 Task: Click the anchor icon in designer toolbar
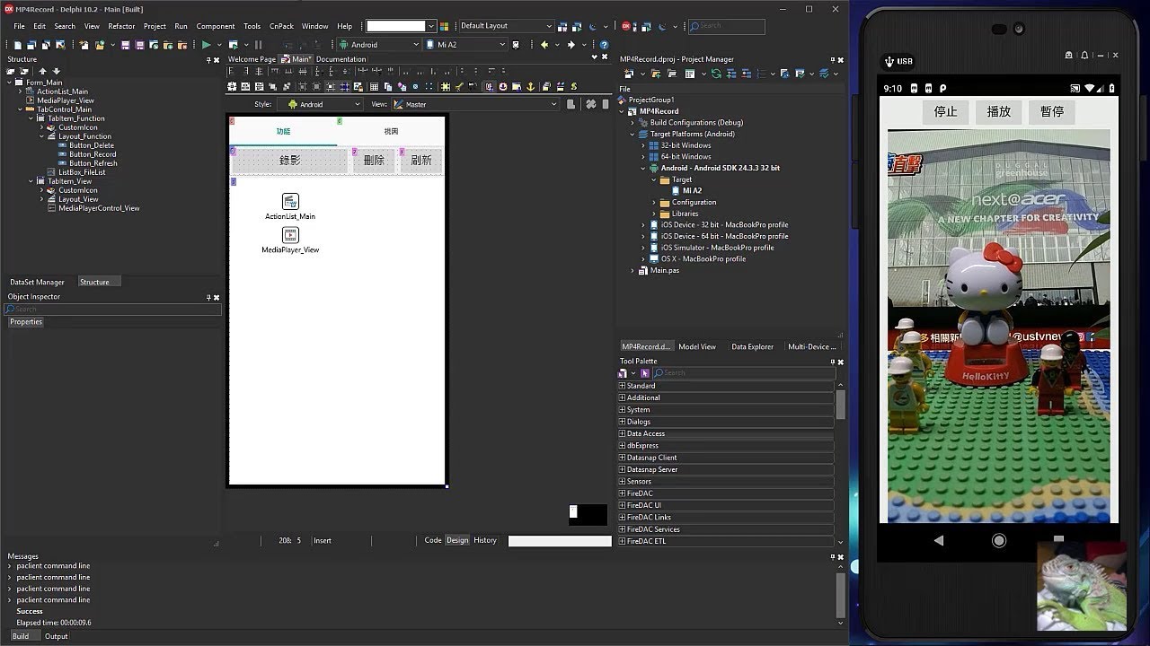click(x=530, y=87)
